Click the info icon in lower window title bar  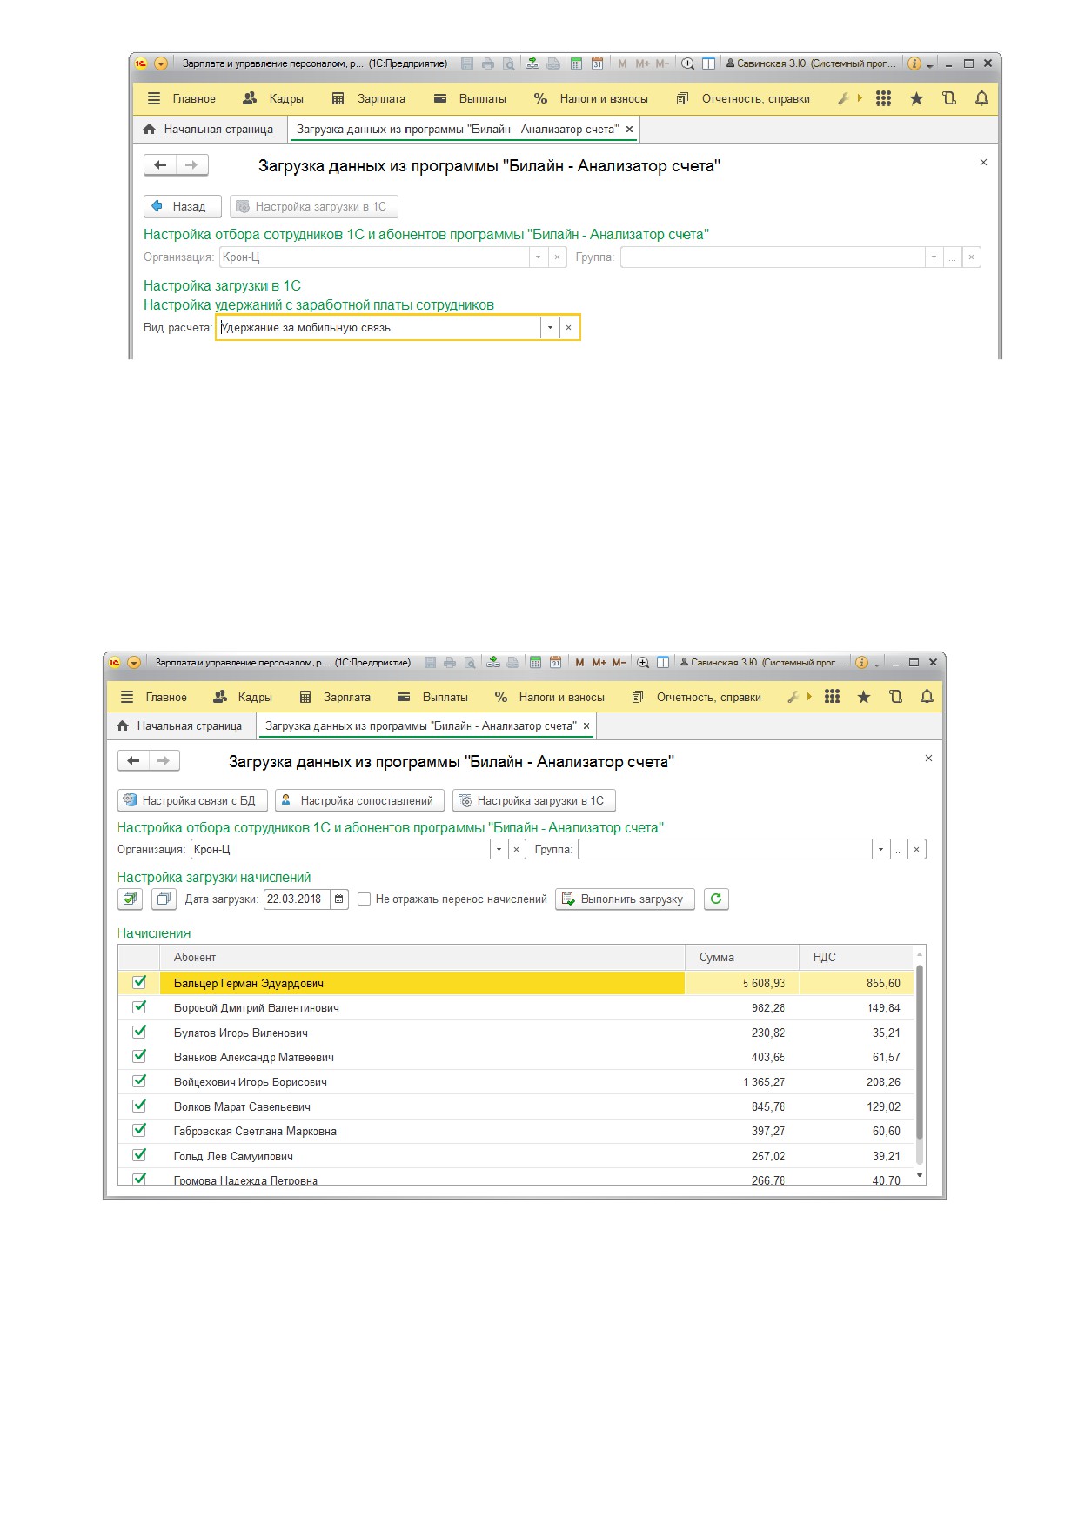point(861,662)
